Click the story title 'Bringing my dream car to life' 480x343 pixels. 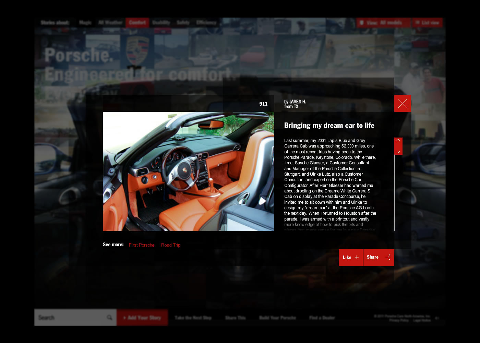(329, 126)
